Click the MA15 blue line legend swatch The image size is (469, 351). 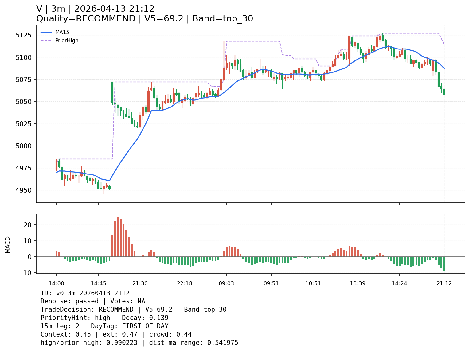pyautogui.click(x=46, y=32)
